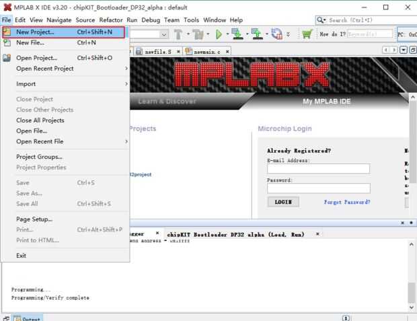Screen dimensions: 417x321
Task: Open Forgot Password link
Action: [347, 202]
